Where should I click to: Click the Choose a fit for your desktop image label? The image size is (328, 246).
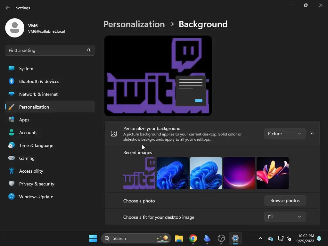pyautogui.click(x=159, y=217)
